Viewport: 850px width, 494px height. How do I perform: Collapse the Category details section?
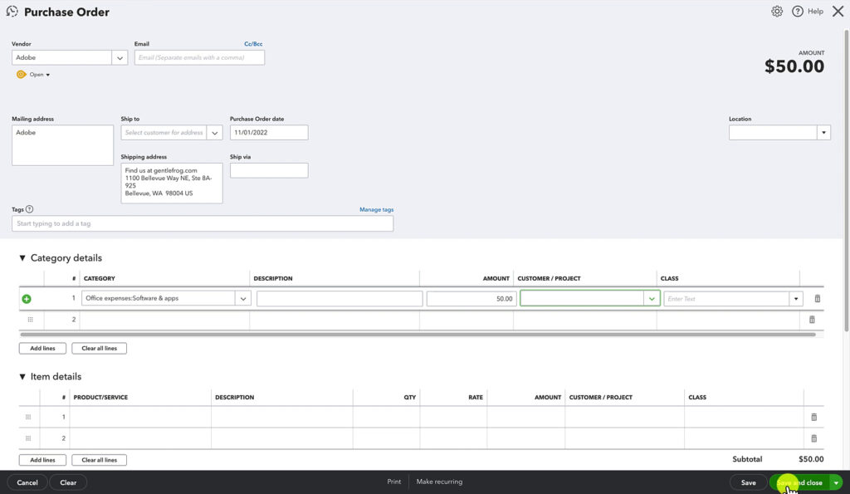click(22, 257)
